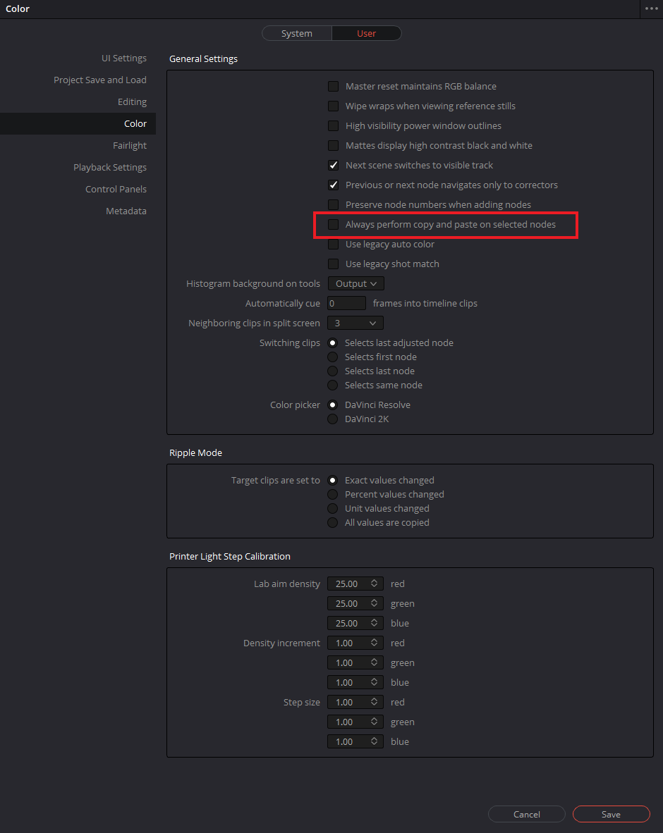This screenshot has width=663, height=833.
Task: Adjust Lab aim density green stepper arrows
Action: pyautogui.click(x=375, y=603)
